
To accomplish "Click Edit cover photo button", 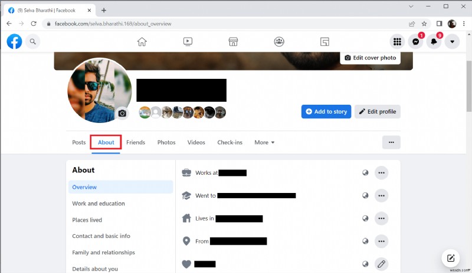I will (x=371, y=58).
